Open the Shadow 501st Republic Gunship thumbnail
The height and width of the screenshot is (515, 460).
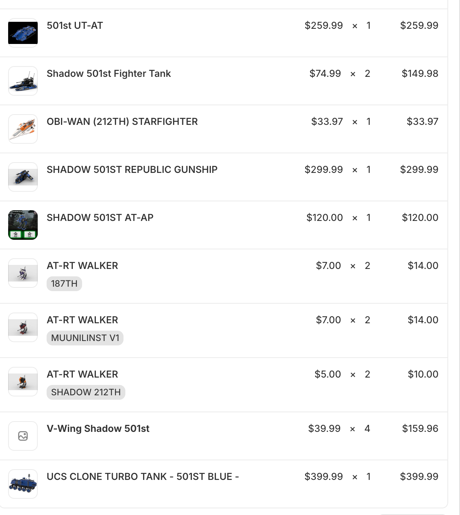(x=23, y=177)
